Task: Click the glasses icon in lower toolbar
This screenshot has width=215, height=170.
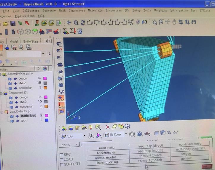Action: tap(176, 132)
